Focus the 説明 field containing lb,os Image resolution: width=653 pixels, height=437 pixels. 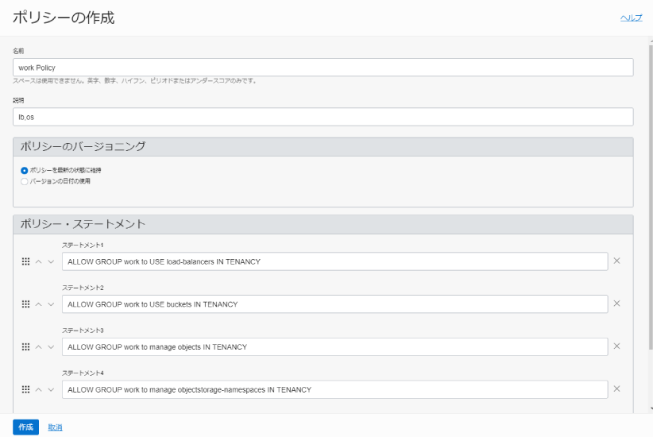(x=323, y=117)
